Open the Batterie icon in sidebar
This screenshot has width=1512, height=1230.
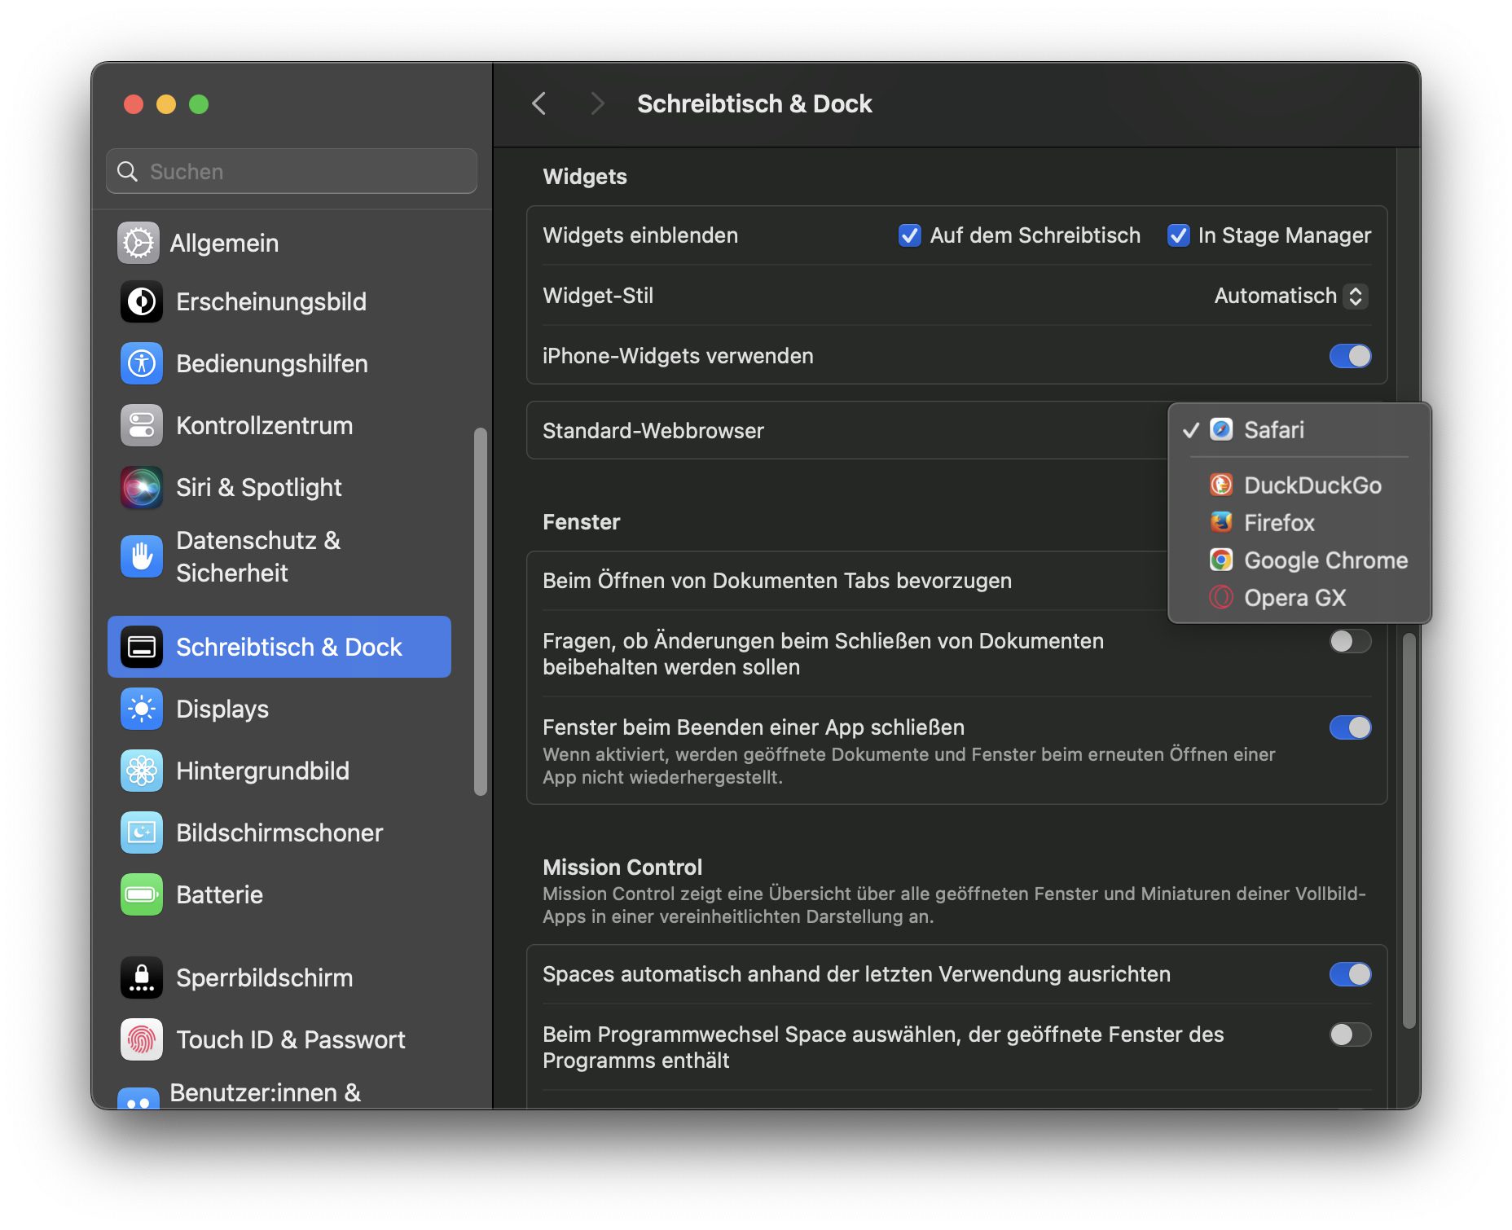[x=142, y=894]
